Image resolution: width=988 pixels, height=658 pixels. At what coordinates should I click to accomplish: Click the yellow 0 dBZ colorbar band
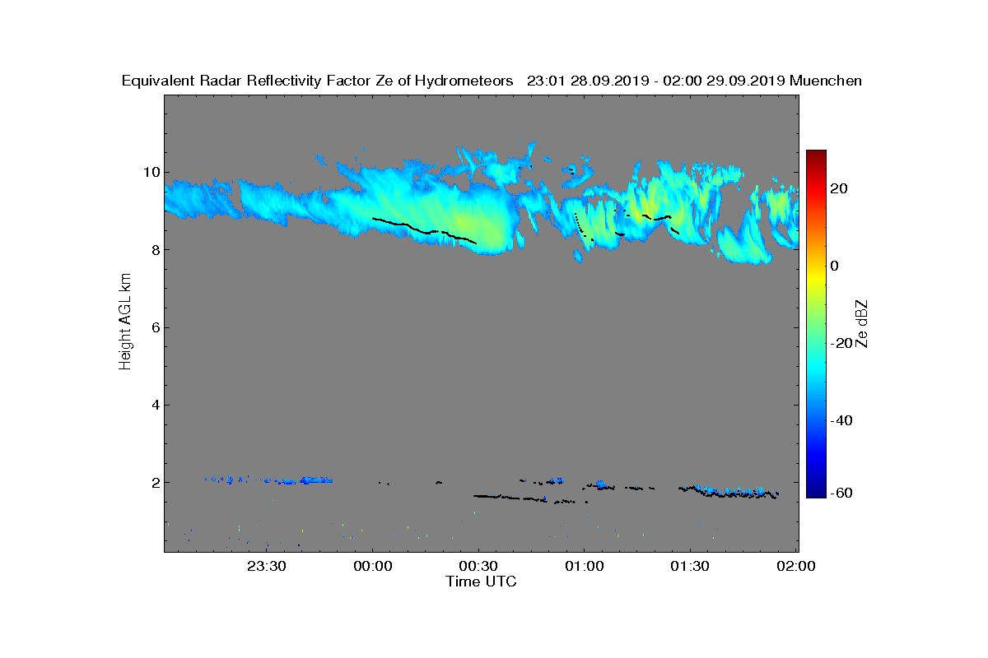816,276
